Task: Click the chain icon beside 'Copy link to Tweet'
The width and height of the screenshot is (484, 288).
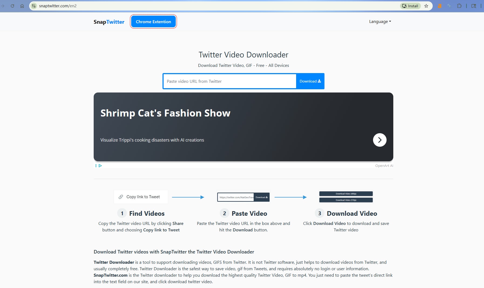Action: 121,197
